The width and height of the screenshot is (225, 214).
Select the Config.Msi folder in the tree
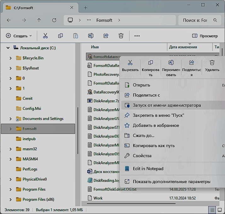tap(28, 109)
